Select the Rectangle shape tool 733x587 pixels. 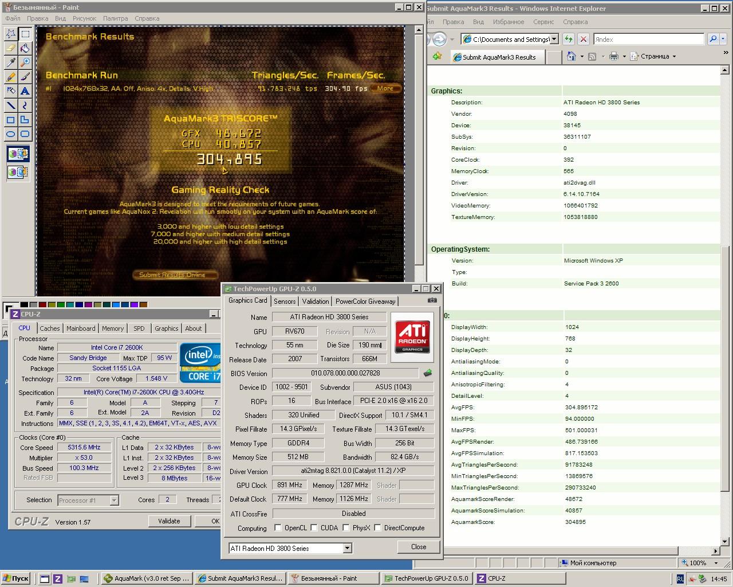[10, 120]
